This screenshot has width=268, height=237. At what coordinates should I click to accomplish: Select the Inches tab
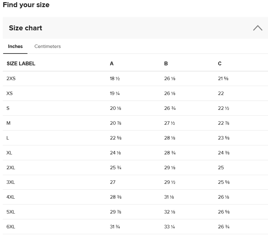[15, 46]
